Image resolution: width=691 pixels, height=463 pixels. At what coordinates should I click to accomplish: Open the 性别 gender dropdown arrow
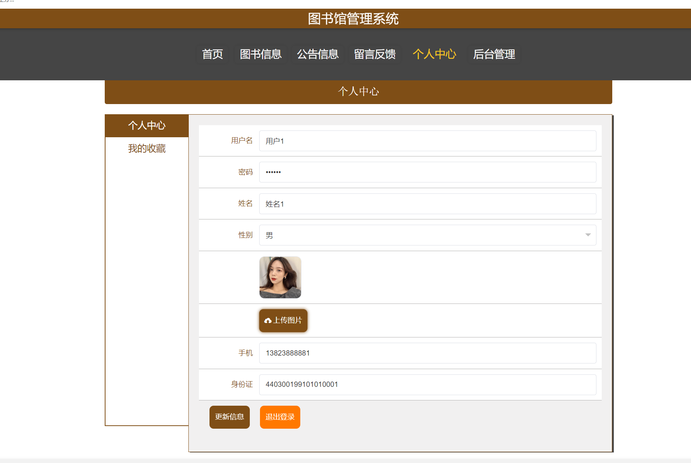588,235
